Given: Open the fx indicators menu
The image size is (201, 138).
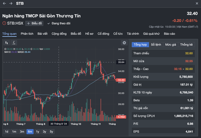Looking at the screenshot, I should (14, 43).
